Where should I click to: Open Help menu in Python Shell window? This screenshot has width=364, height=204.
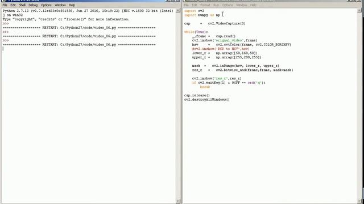coord(72,5)
